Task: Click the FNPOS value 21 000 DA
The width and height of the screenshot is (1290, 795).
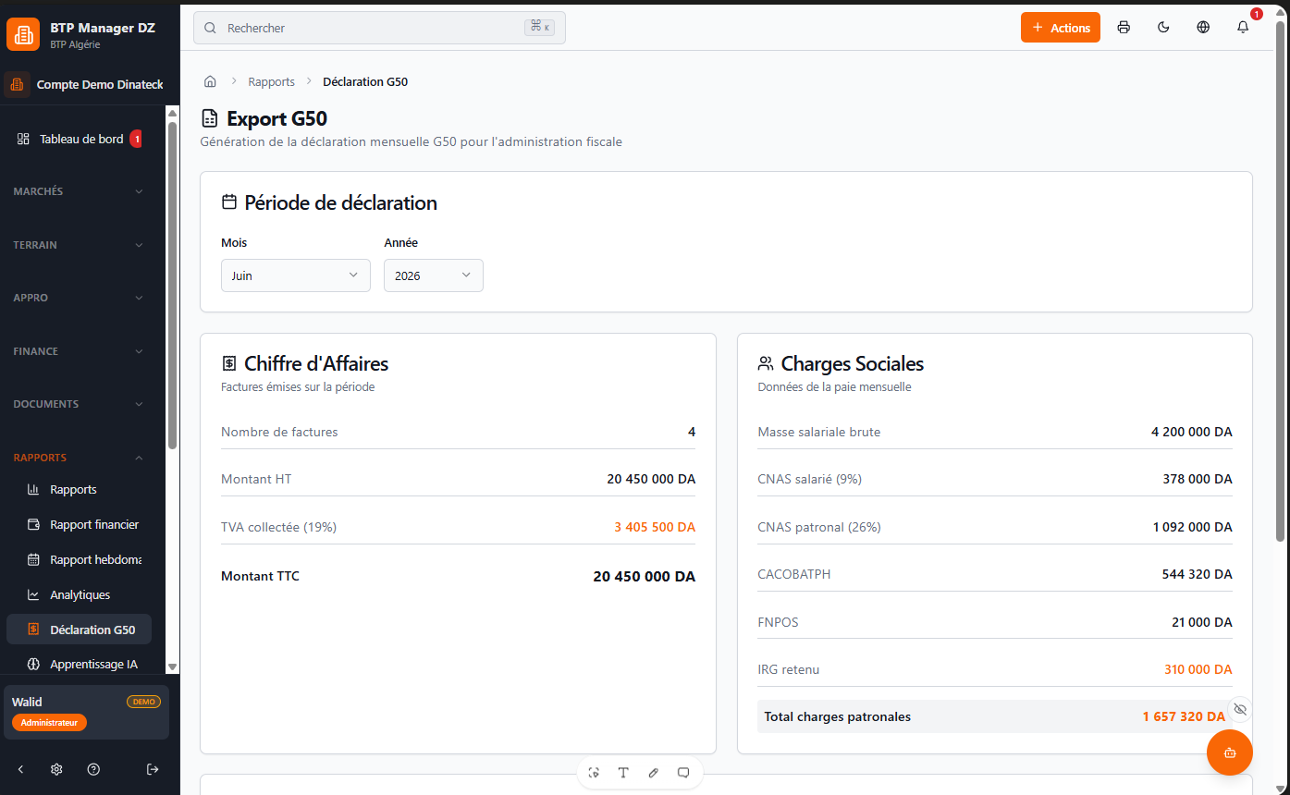Action: (x=1202, y=622)
